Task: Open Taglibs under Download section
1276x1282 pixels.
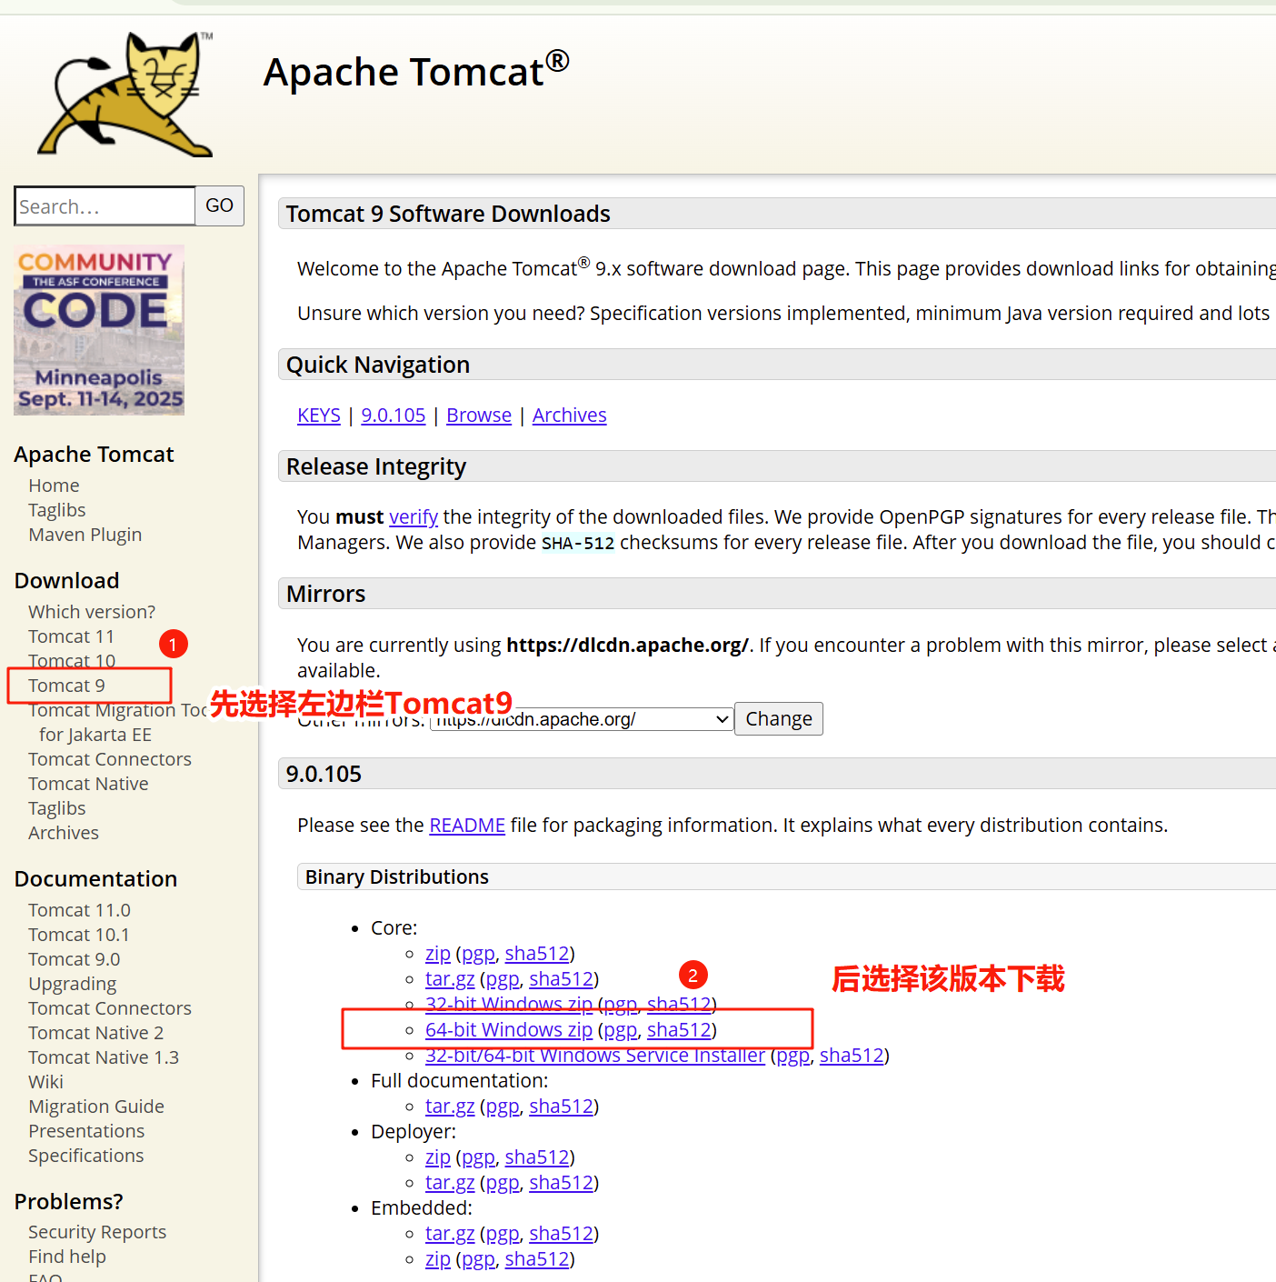Action: (57, 808)
